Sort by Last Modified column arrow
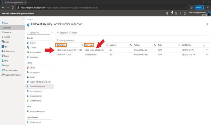 (x=204, y=45)
